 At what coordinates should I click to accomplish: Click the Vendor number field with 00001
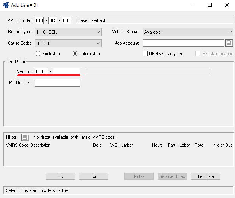tap(42, 71)
